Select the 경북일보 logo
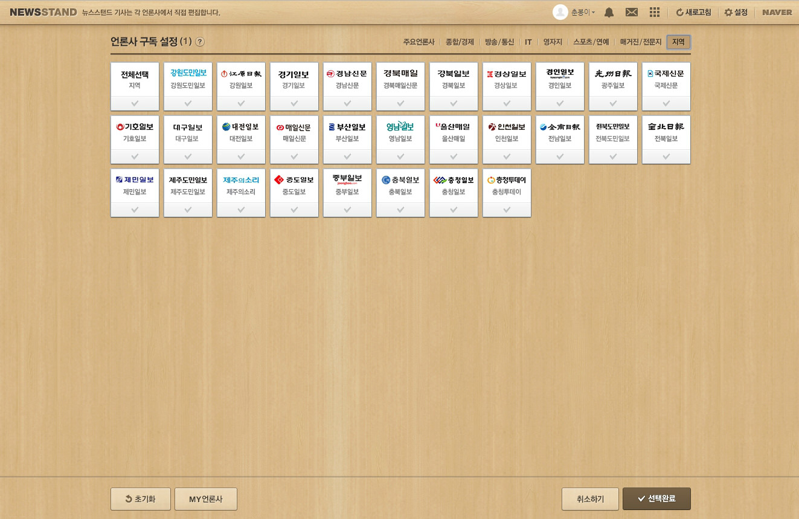Screen dimensions: 799x519 454,74
